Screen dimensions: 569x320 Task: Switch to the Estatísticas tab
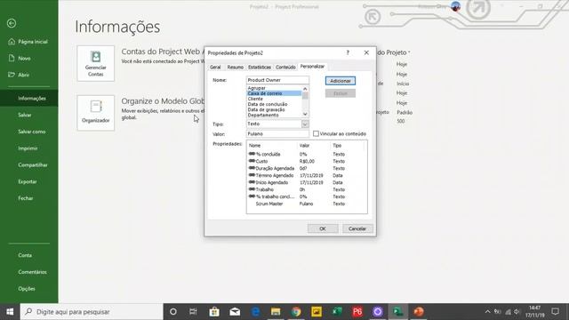point(260,68)
